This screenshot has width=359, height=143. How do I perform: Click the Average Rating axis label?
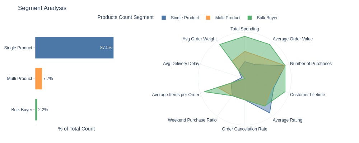tap(287, 120)
